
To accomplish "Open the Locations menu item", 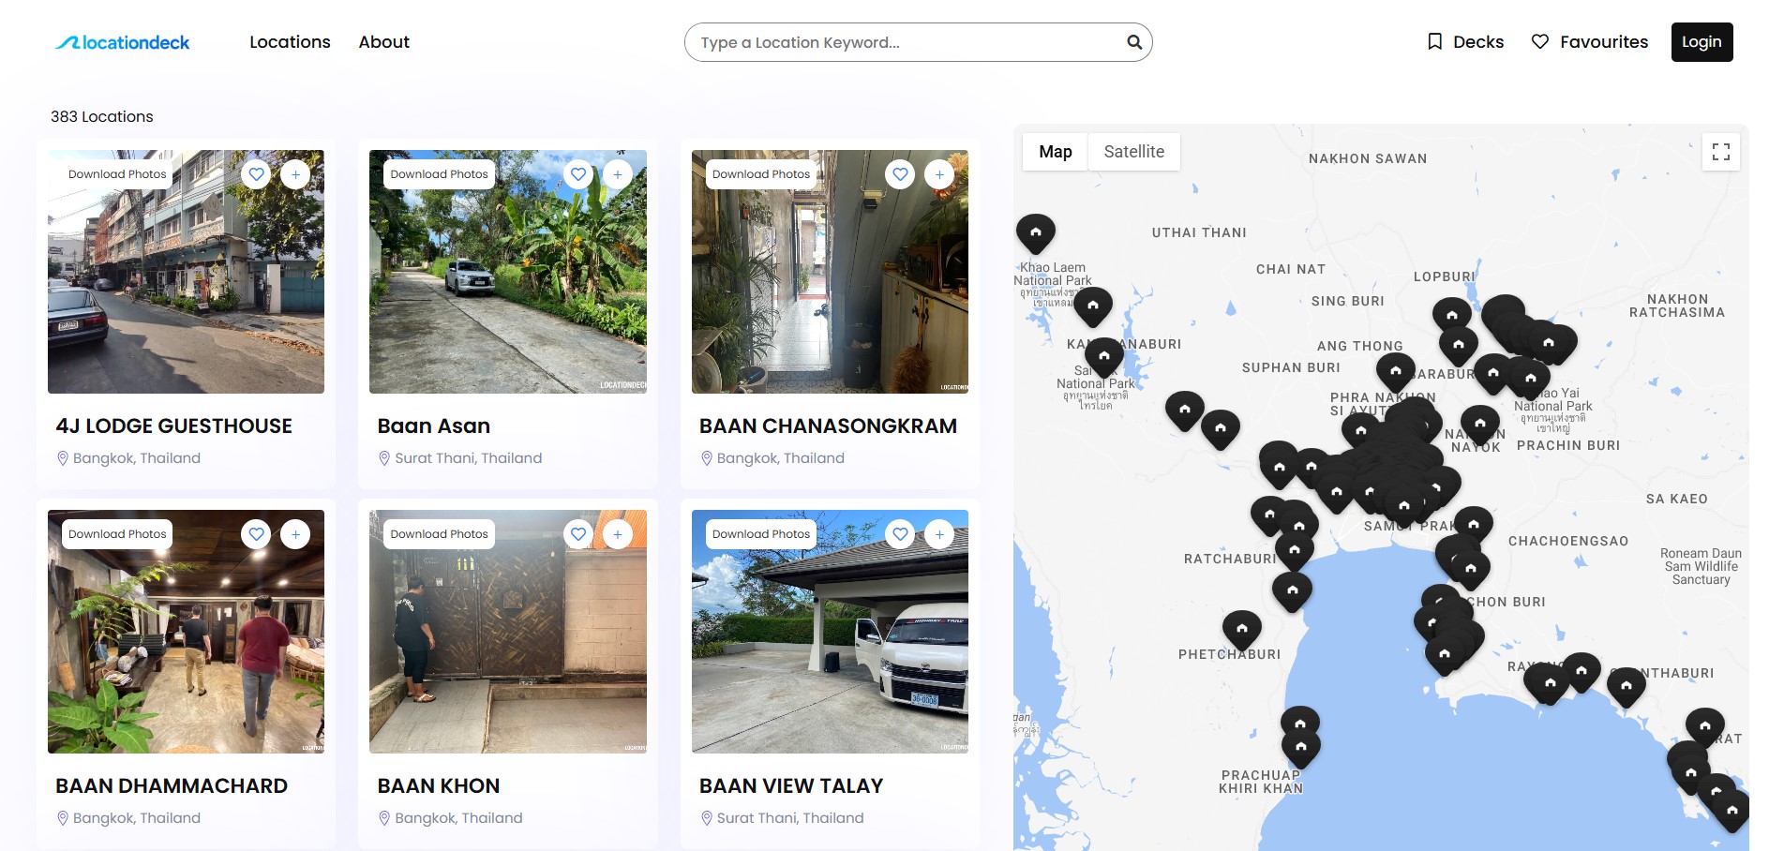I will (290, 42).
